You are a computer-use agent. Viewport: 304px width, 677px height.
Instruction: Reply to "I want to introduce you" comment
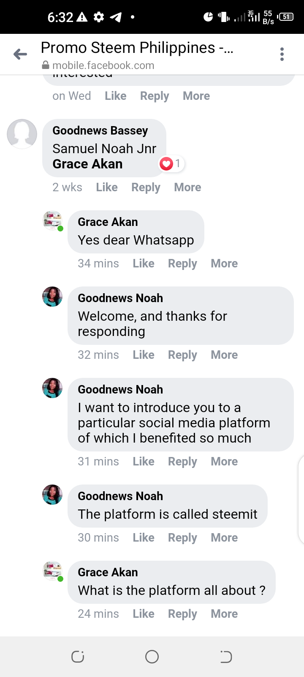coord(182,462)
